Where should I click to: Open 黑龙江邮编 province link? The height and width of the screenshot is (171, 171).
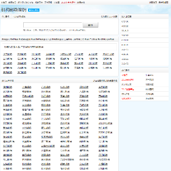click(x=108, y=54)
